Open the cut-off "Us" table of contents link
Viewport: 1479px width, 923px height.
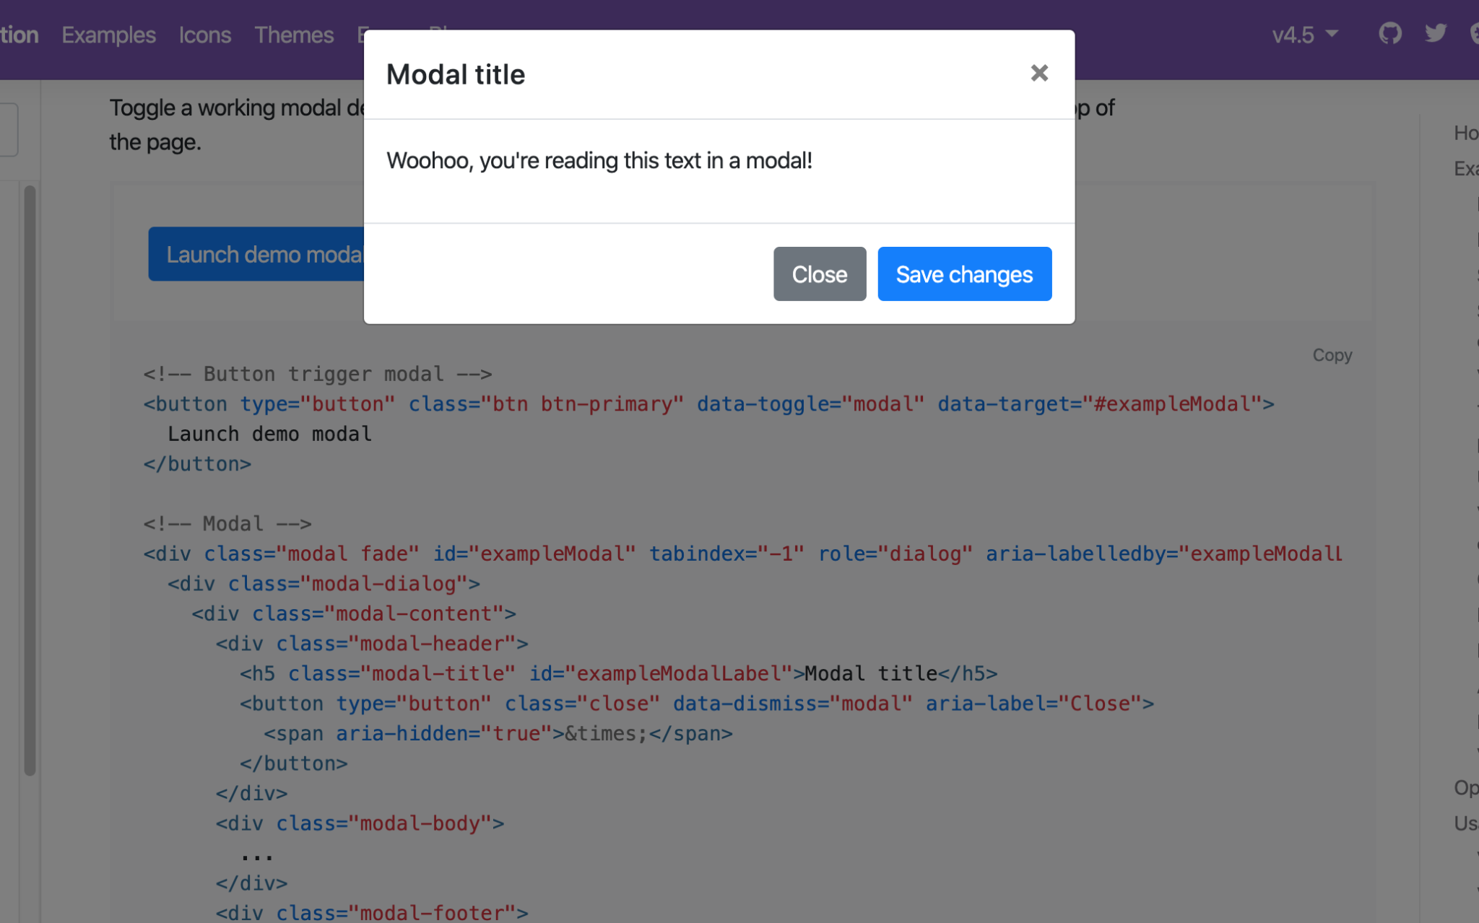click(x=1465, y=823)
